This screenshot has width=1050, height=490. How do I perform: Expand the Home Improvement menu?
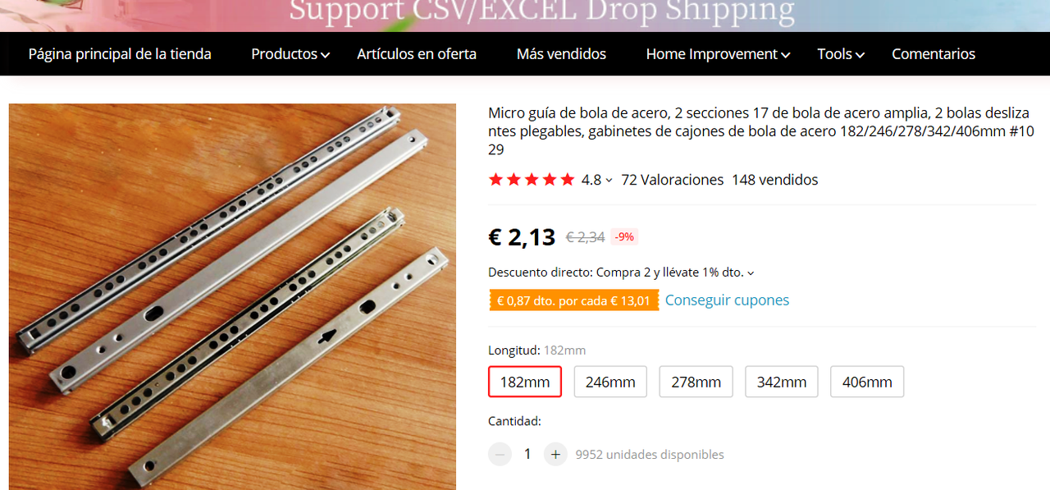click(x=718, y=54)
